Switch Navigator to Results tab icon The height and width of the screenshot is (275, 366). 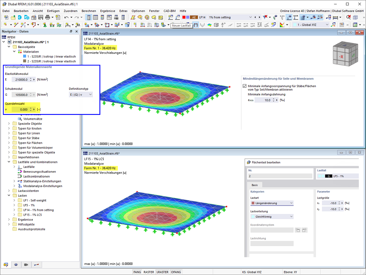(36, 265)
